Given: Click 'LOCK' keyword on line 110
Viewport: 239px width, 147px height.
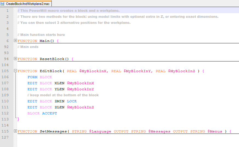Looking at the screenshot, I should (72, 101).
